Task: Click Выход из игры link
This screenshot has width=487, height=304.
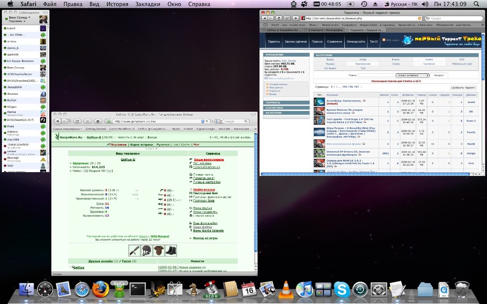Action: [205, 238]
